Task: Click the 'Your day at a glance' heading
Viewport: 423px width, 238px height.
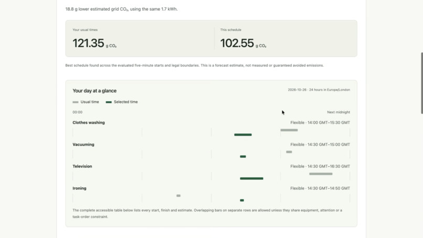Action: coord(94,91)
